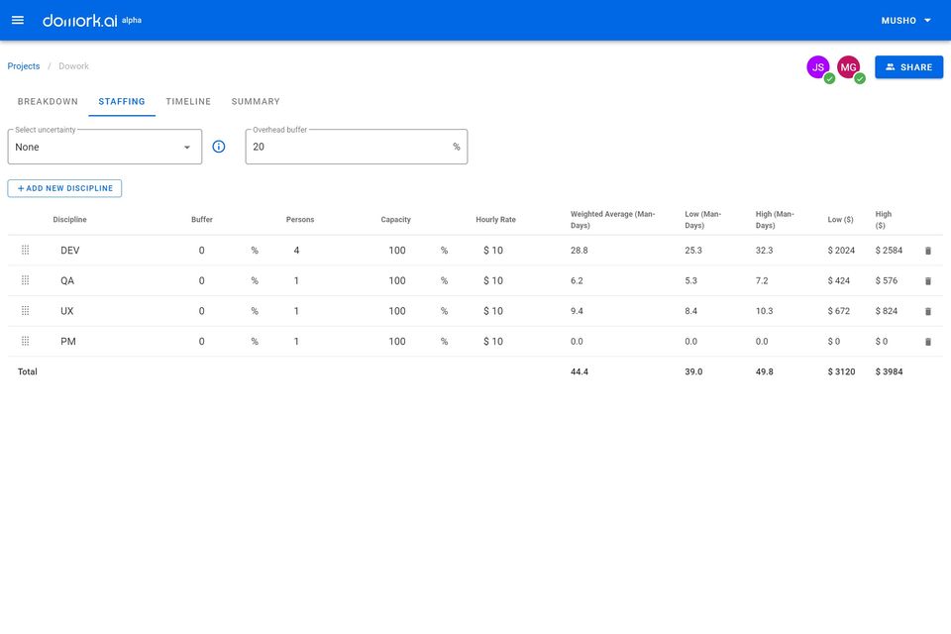The image size is (951, 634).
Task: Open the Select uncertainty dropdown
Action: coord(105,147)
